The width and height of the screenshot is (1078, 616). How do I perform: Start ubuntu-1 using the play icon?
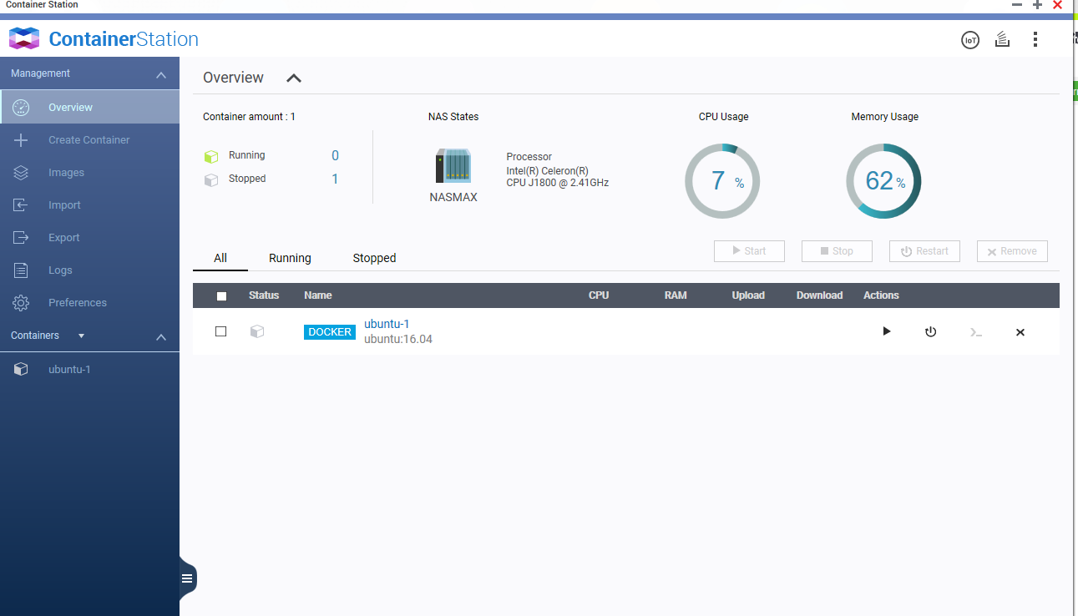point(887,331)
